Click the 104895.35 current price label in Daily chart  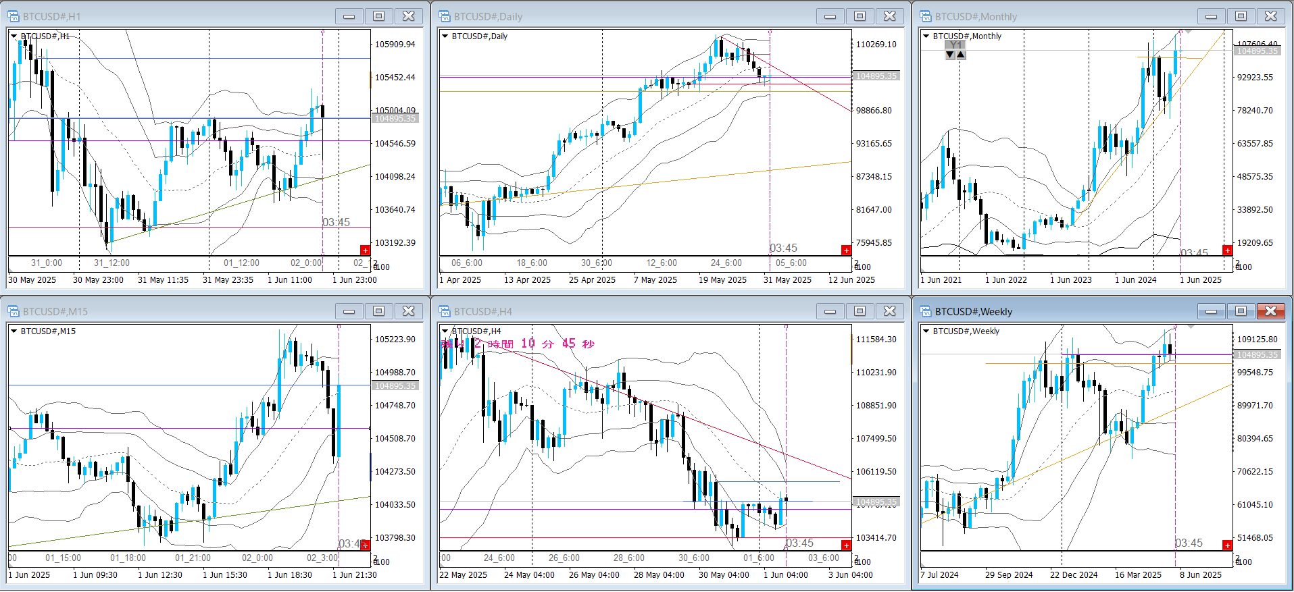[876, 76]
